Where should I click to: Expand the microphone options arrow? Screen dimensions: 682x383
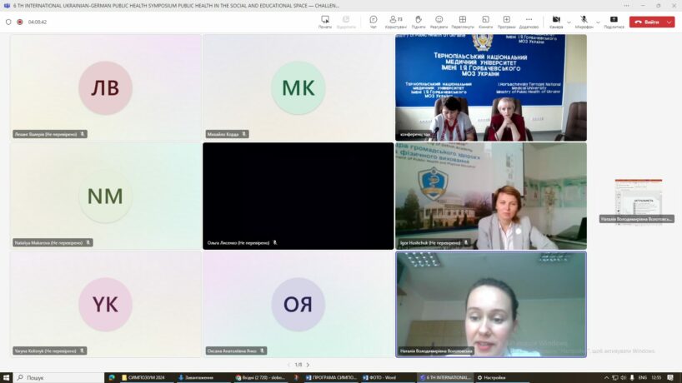pyautogui.click(x=597, y=22)
